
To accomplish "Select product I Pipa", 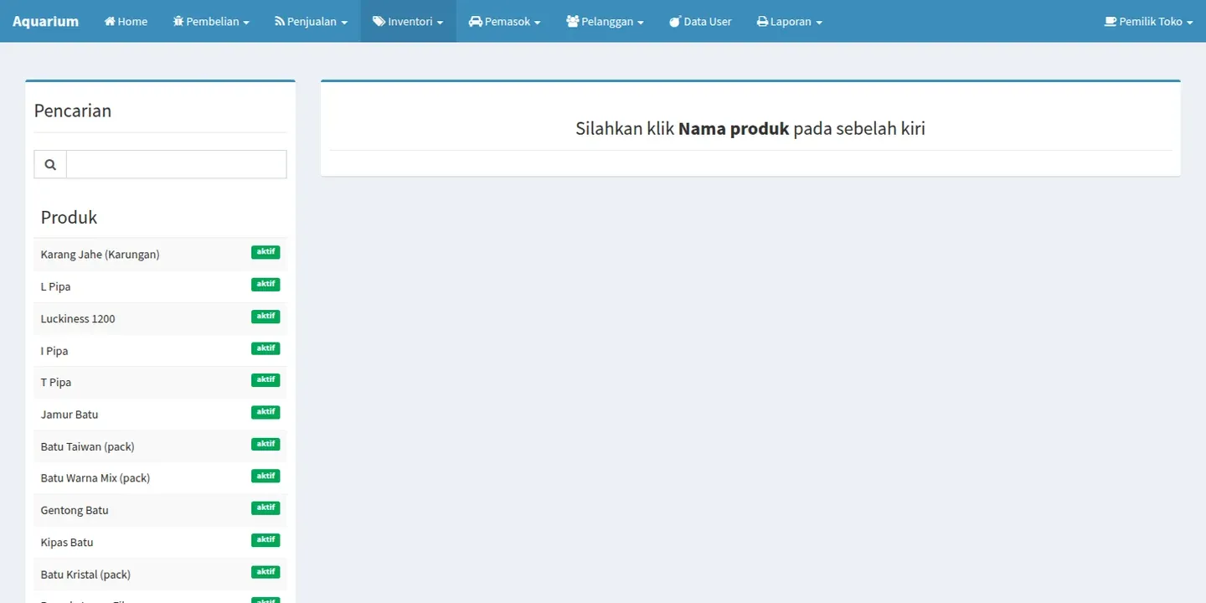I will click(x=54, y=351).
